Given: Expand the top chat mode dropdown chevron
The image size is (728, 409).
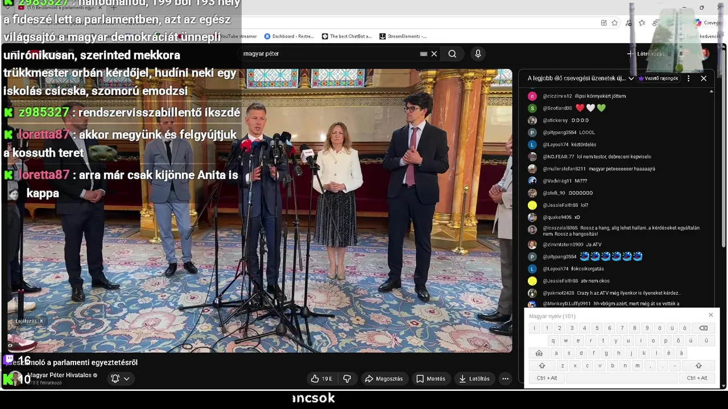Looking at the screenshot, I should point(631,78).
